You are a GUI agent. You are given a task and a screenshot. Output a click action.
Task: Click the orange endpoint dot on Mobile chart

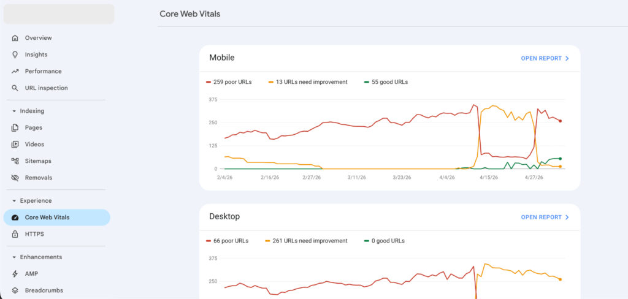[x=561, y=166]
